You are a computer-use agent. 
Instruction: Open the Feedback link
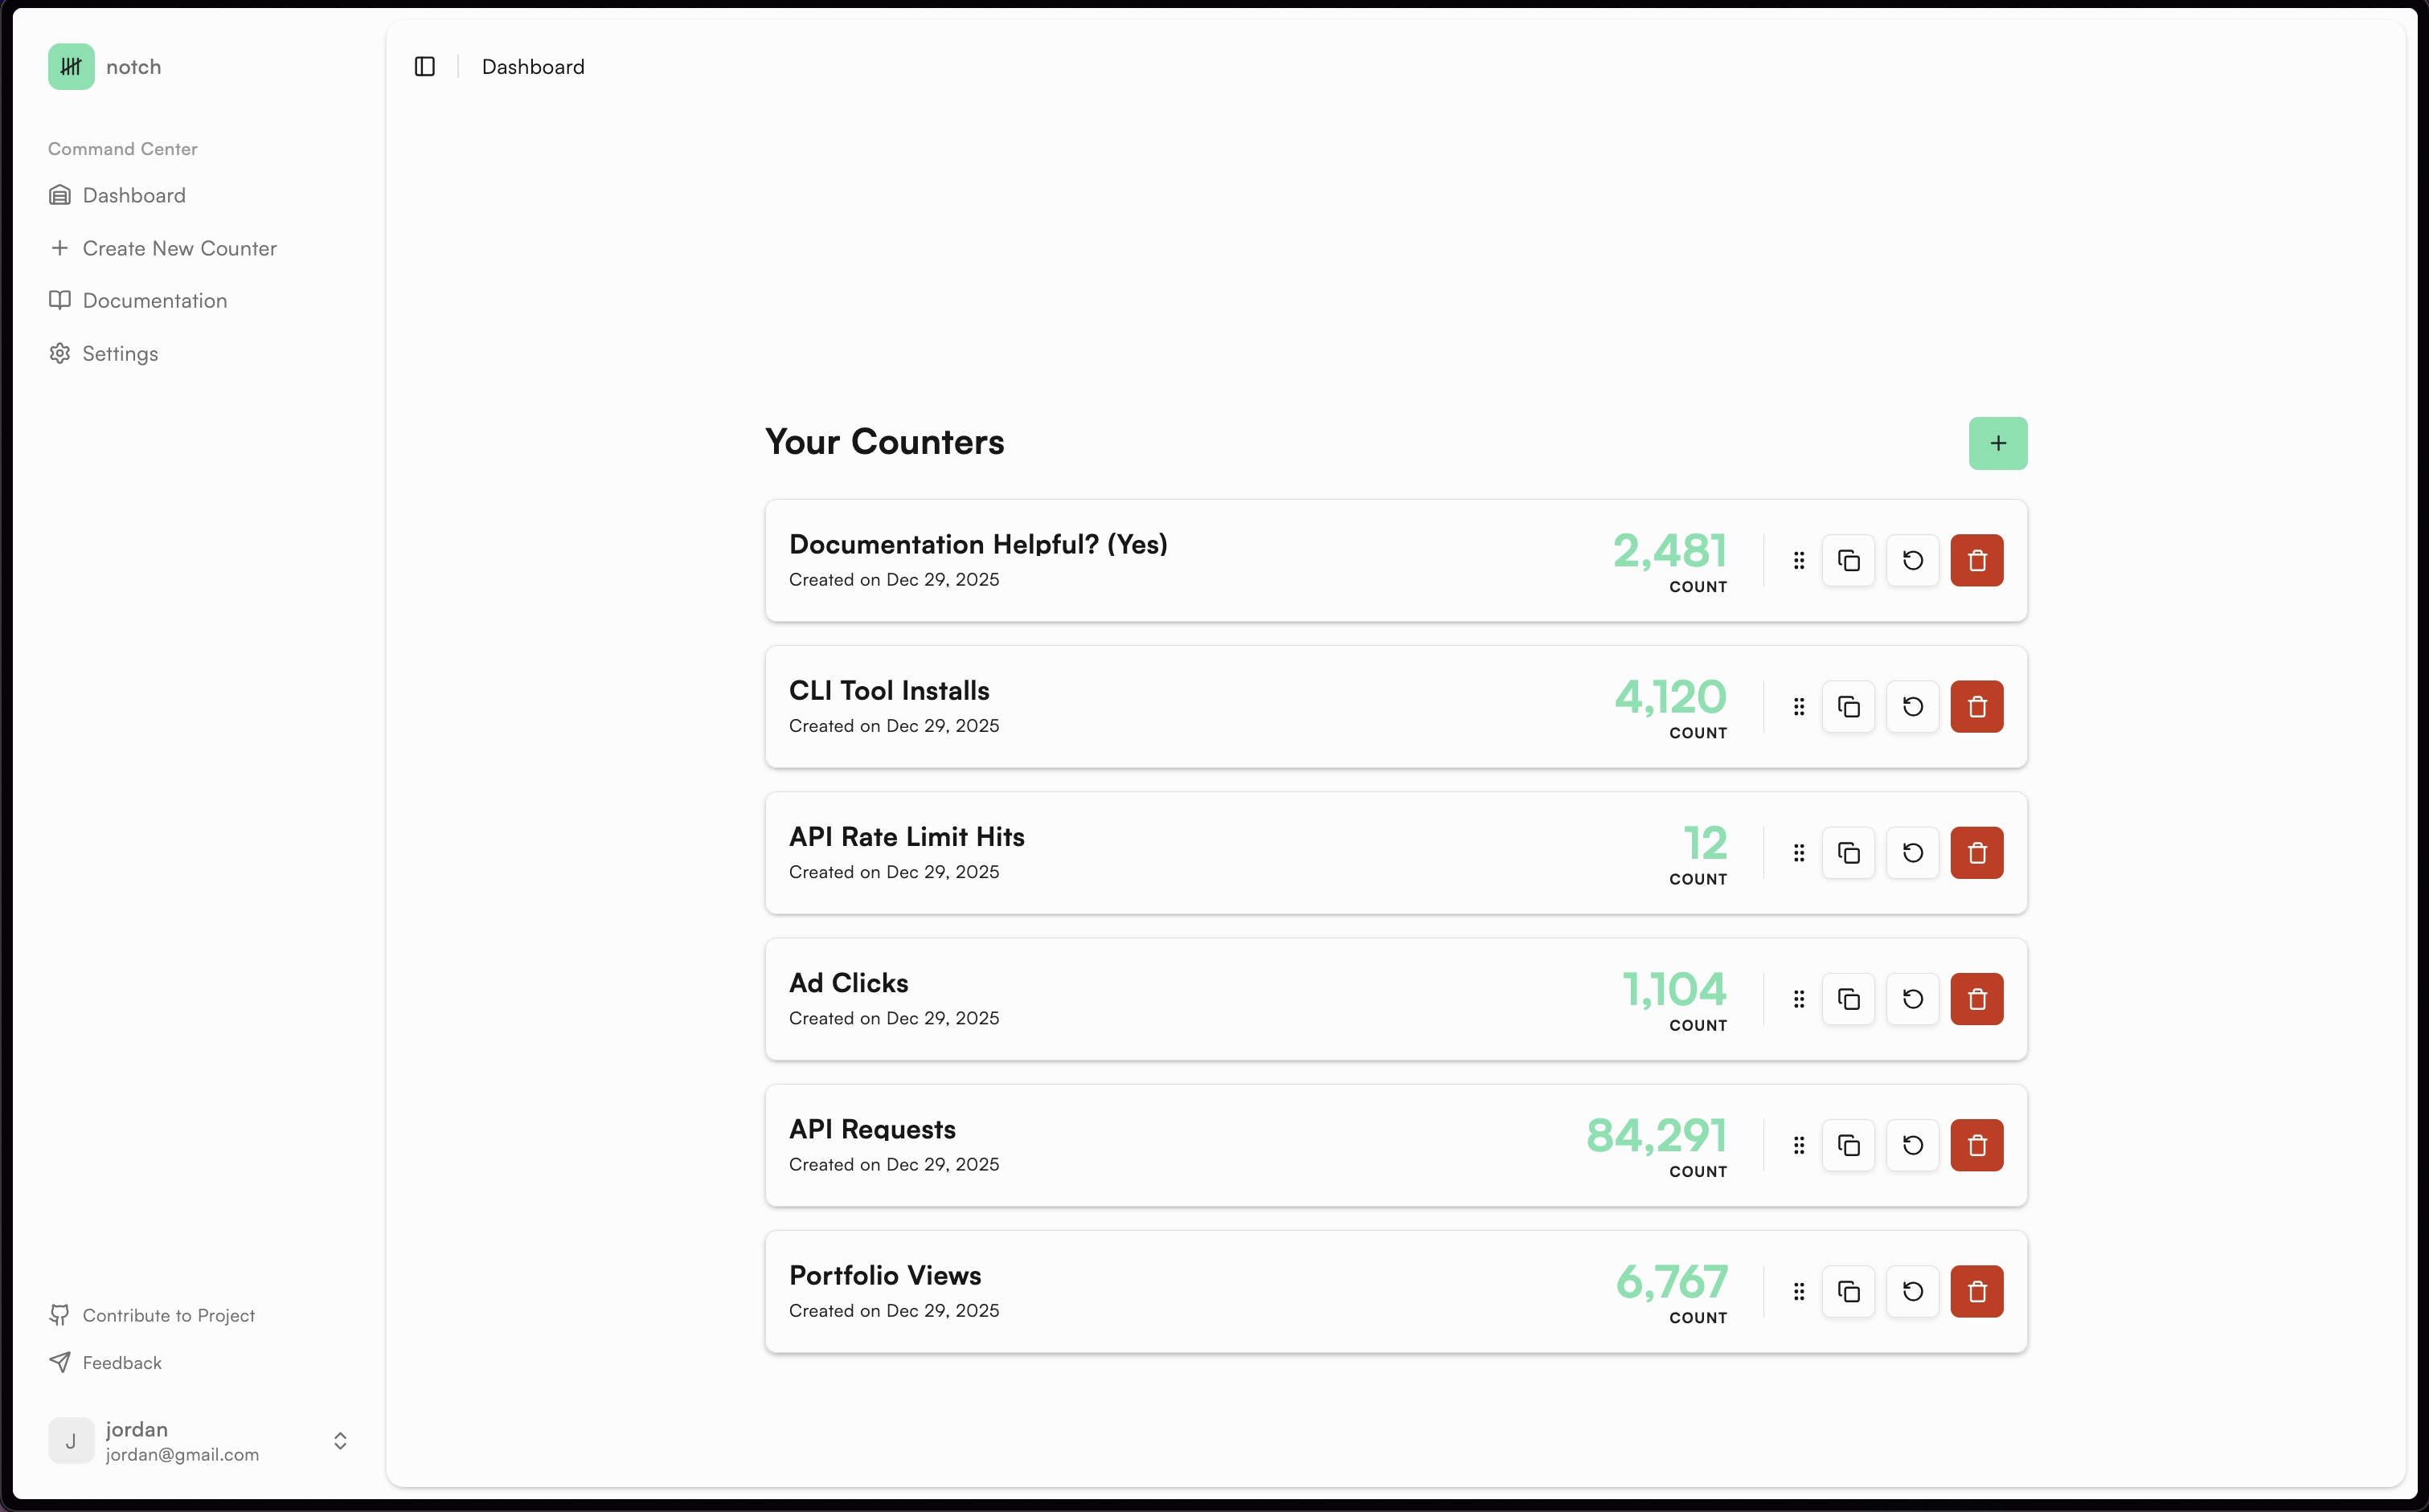click(x=105, y=1362)
